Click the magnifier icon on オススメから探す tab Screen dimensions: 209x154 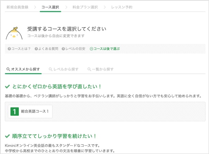8,69
